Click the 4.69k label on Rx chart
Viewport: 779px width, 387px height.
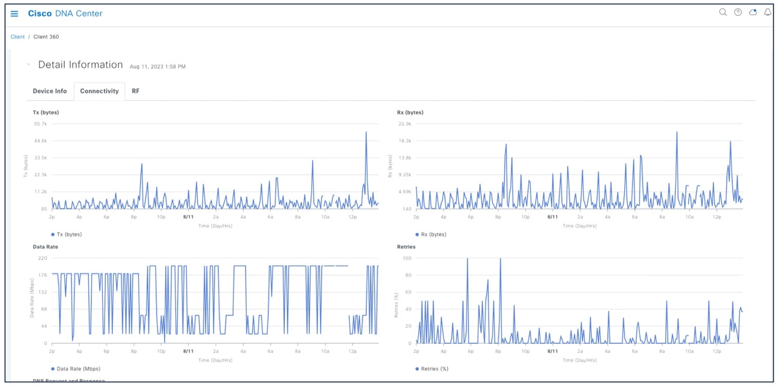pyautogui.click(x=405, y=191)
